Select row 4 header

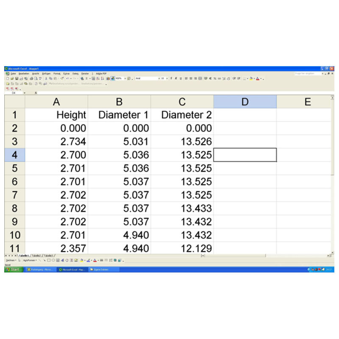click(15, 155)
